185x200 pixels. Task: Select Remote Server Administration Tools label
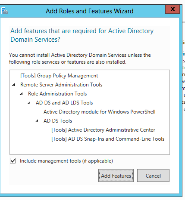coord(61,85)
